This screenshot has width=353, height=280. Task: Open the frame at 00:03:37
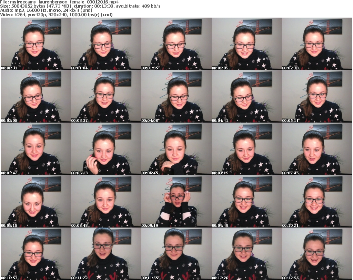coord(106,96)
